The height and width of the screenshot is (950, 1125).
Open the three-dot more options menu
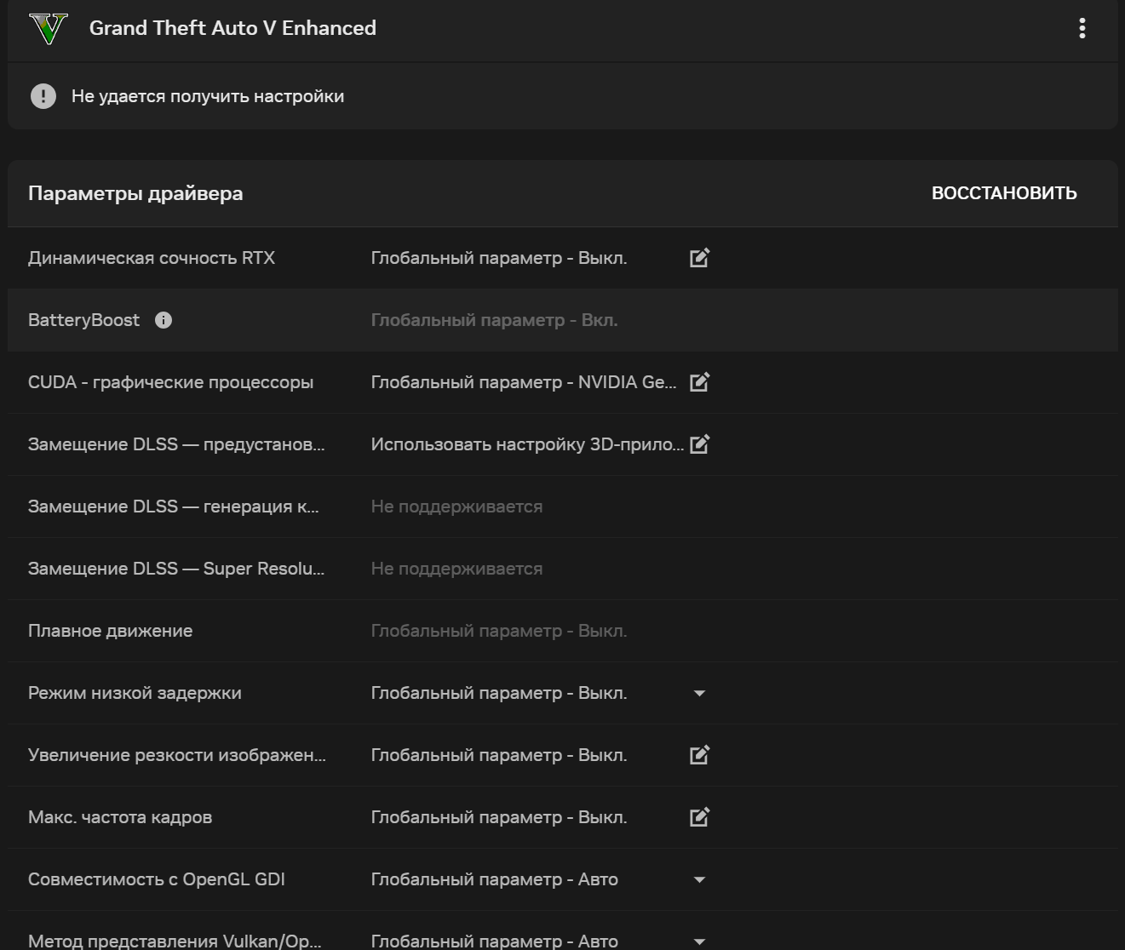(x=1082, y=28)
